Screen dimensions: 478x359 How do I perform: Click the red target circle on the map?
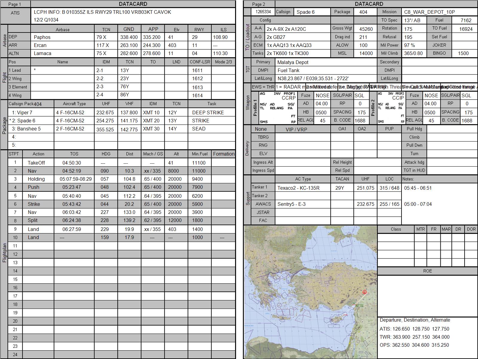364,292
